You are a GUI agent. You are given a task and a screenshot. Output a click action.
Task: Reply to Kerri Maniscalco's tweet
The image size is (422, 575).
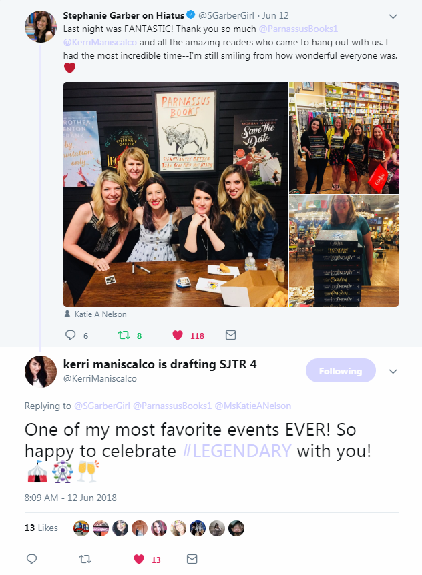pyautogui.click(x=32, y=559)
